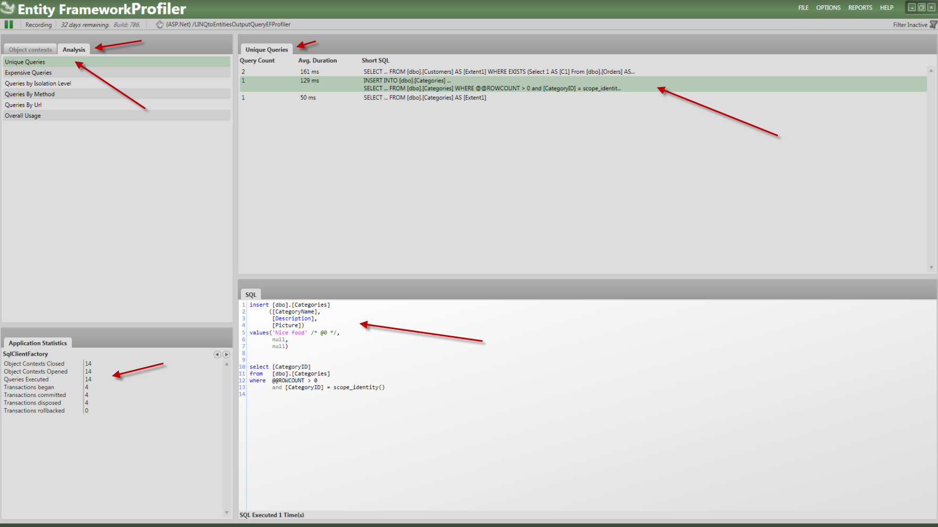The height and width of the screenshot is (527, 938).
Task: Click the SqlClientFactory heading
Action: 25,354
